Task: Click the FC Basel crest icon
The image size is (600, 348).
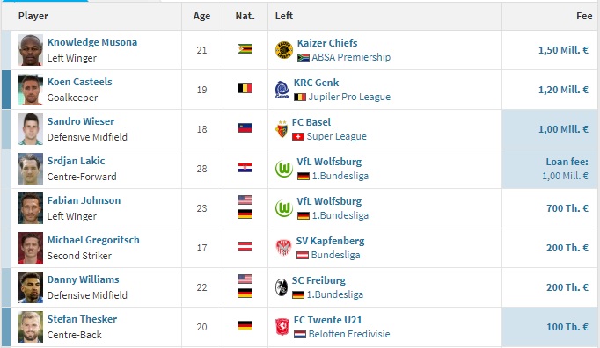Action: click(x=282, y=129)
